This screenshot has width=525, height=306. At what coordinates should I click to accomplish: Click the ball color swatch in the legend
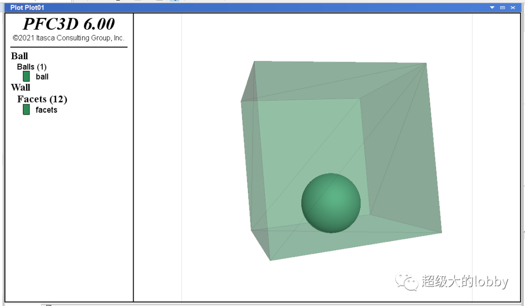(26, 76)
